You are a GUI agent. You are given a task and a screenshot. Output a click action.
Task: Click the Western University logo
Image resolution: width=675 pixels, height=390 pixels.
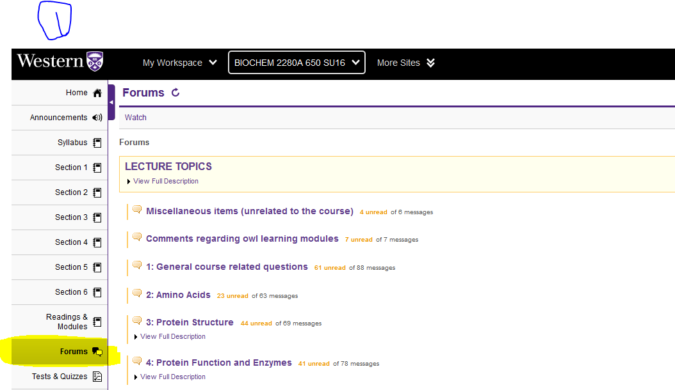pos(60,61)
